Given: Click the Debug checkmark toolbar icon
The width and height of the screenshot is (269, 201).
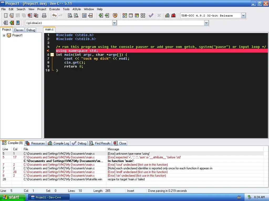Looking at the screenshot, I should (151, 15).
